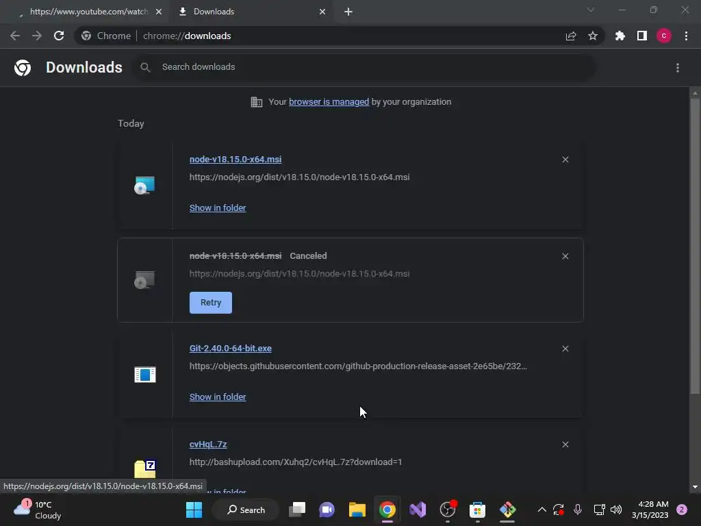Show in folder for node-v18.15.0-x64.msi
This screenshot has width=701, height=526.
click(218, 208)
